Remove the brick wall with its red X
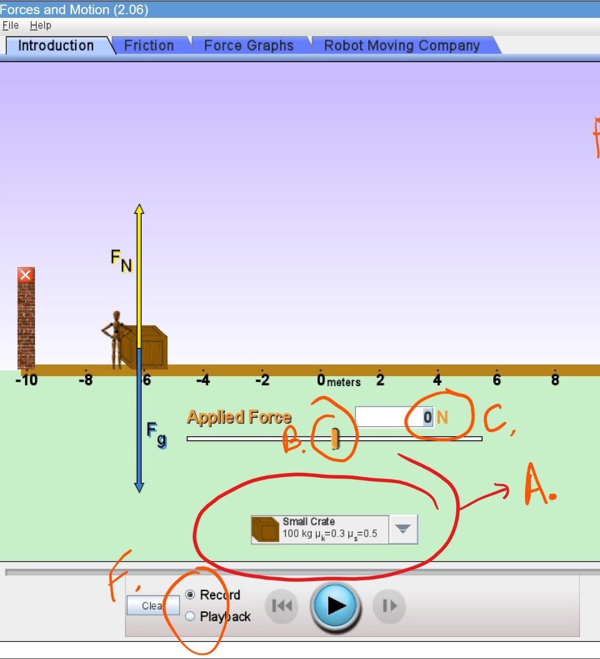Screen dimensions: 600x659 point(24,274)
